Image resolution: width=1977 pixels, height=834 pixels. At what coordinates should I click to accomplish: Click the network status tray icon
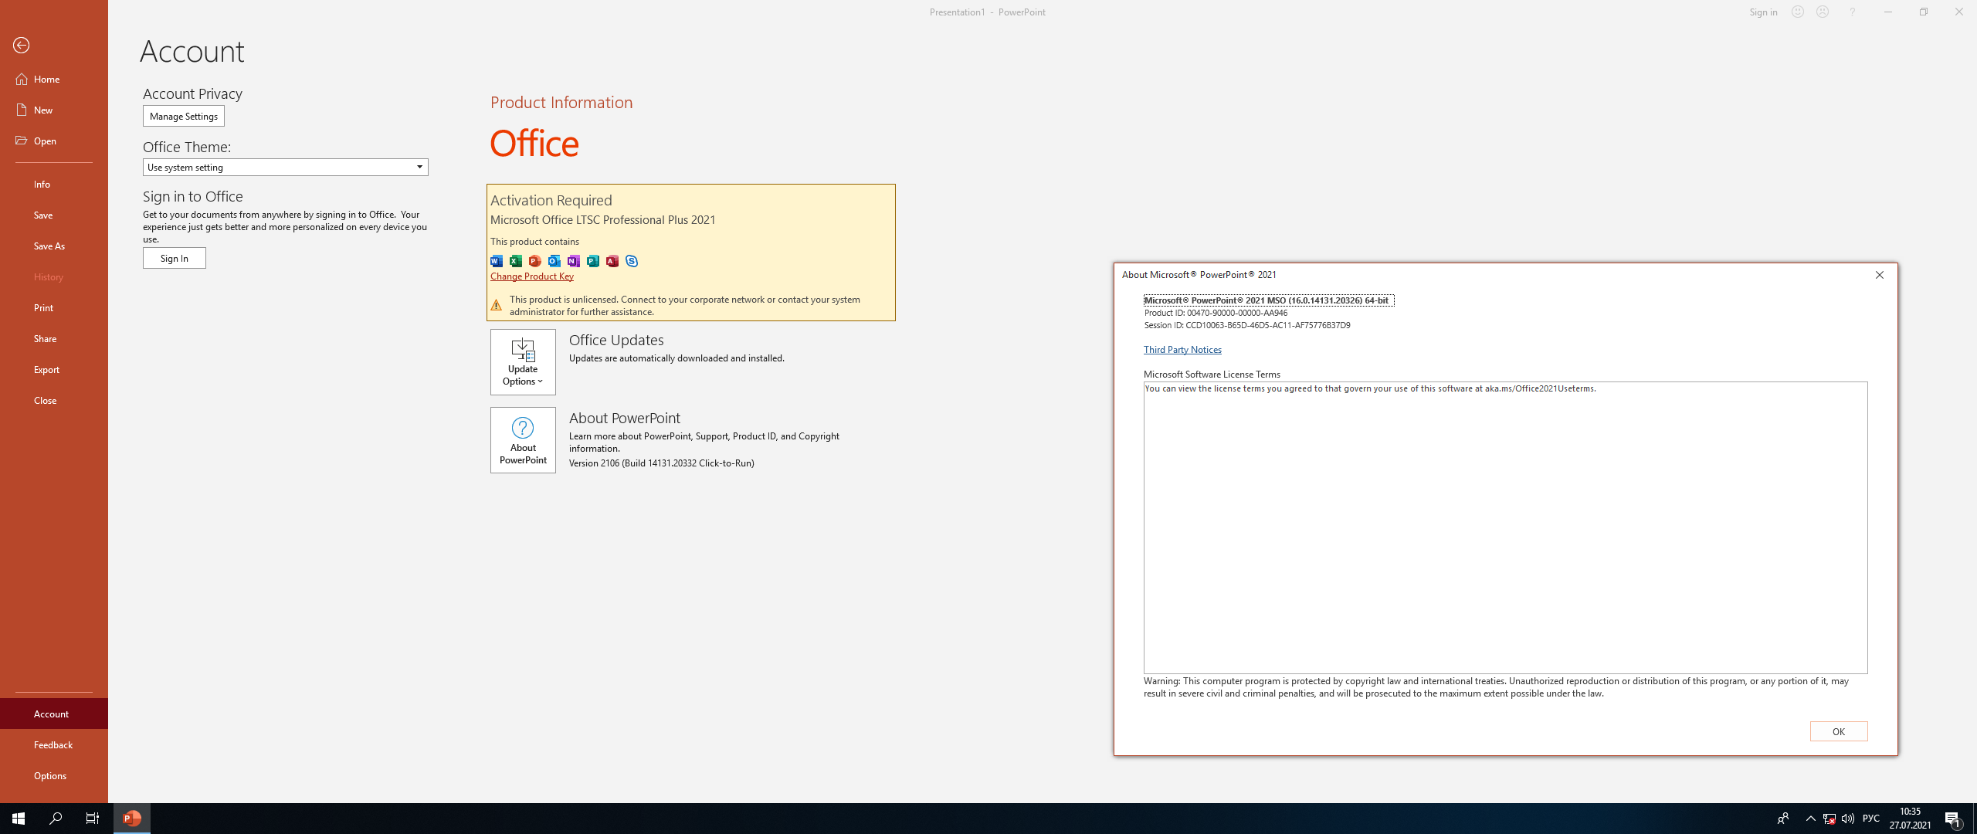pos(1829,819)
